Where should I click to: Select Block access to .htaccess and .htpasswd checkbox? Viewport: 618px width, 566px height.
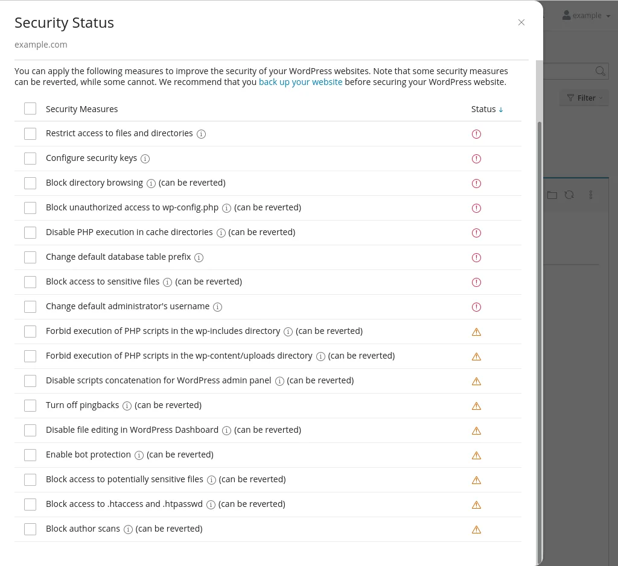point(30,505)
